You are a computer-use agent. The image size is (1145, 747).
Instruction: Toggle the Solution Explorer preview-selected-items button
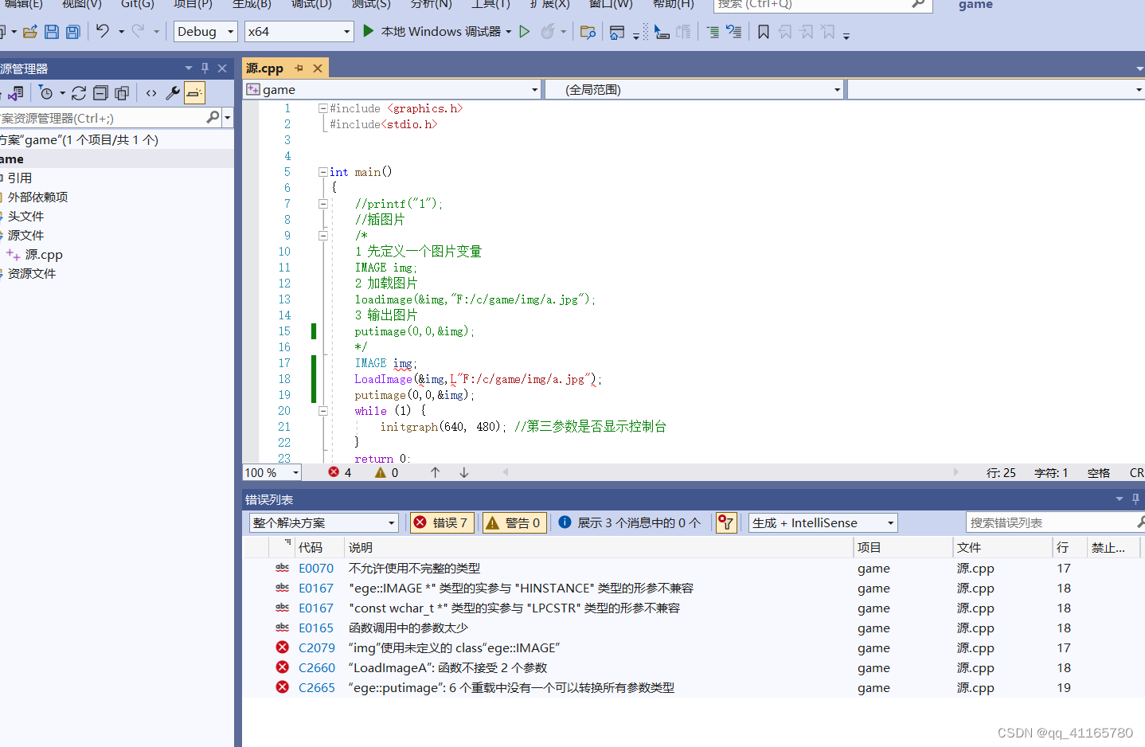click(194, 93)
